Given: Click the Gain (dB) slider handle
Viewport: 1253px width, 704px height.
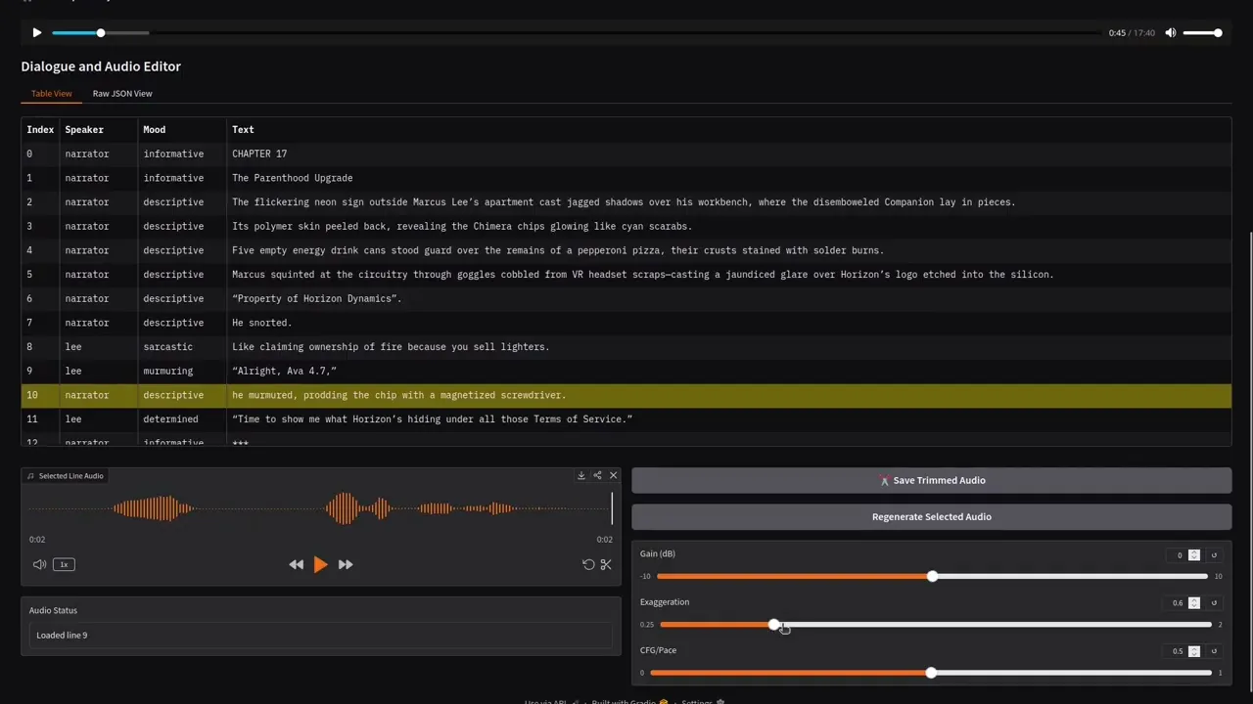Looking at the screenshot, I should pos(932,576).
